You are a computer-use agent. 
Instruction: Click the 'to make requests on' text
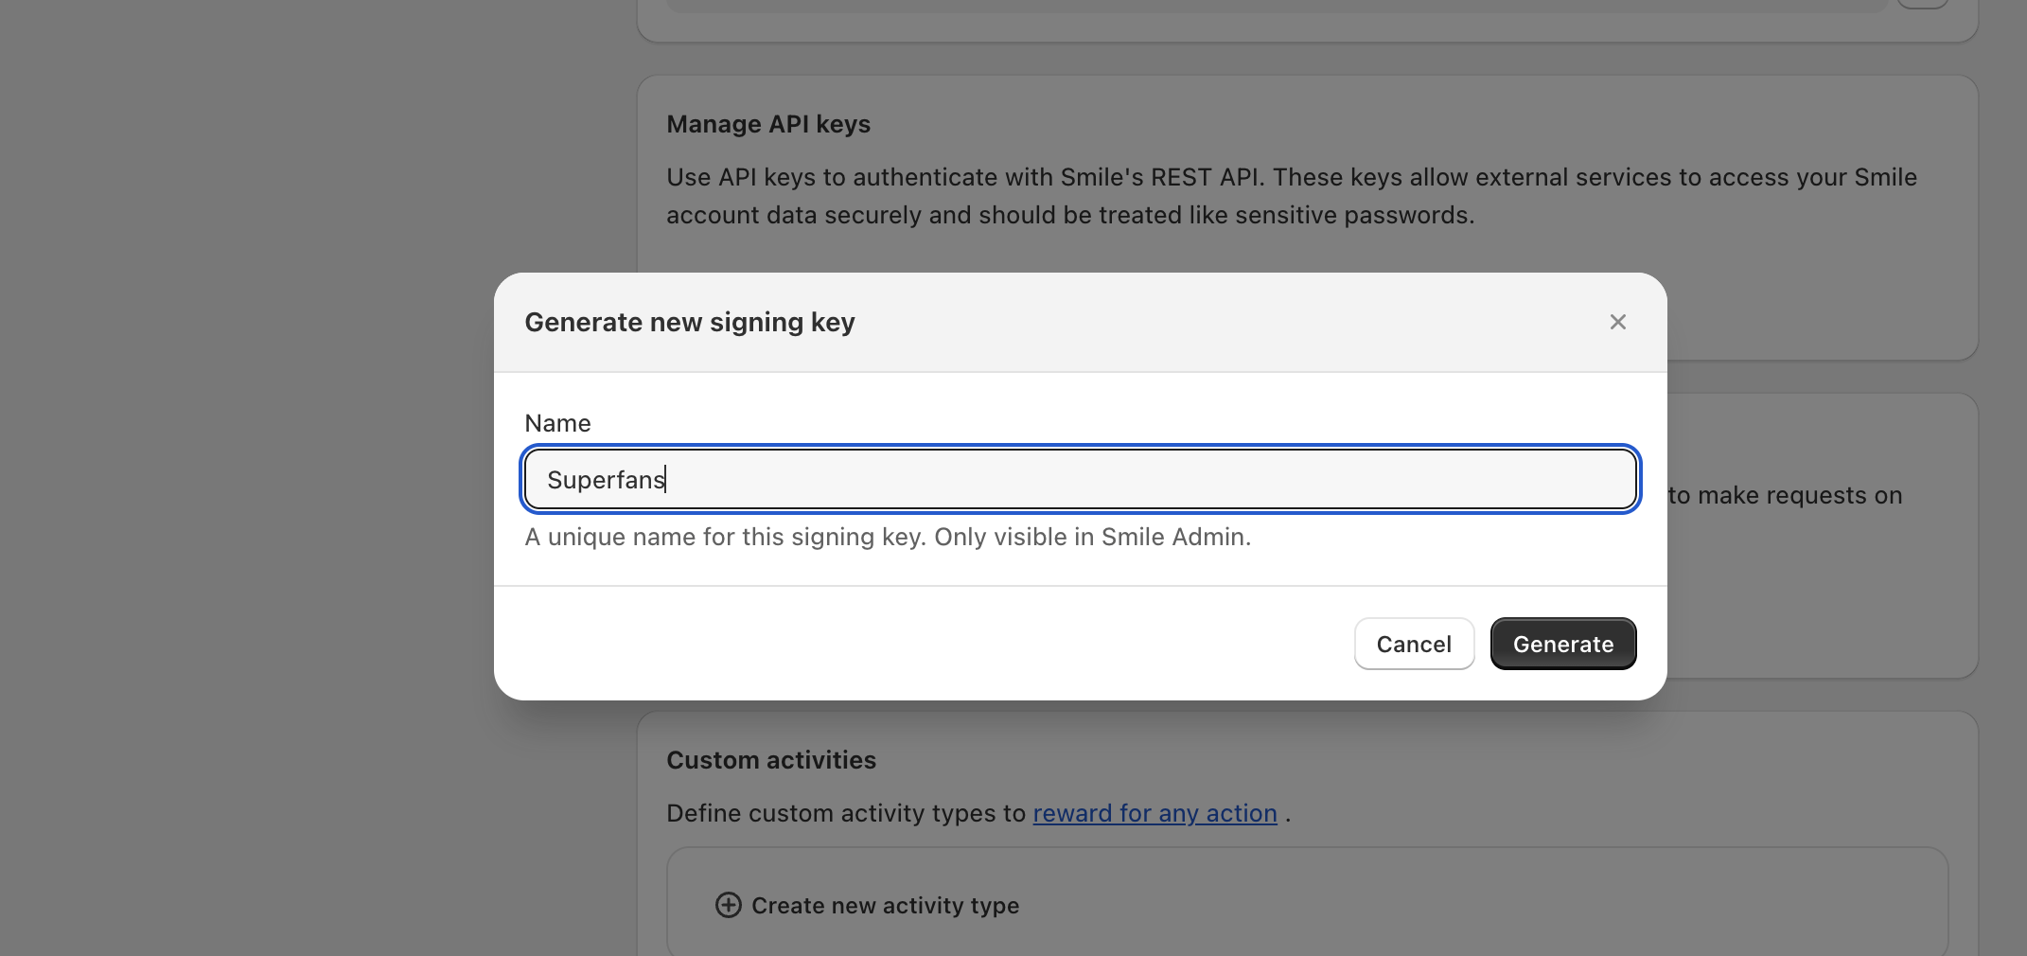coord(1784,495)
